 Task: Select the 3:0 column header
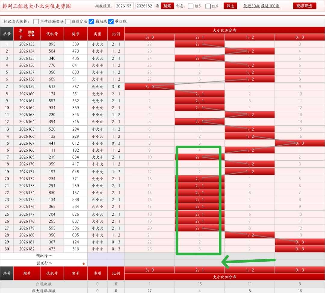[x=150, y=37]
